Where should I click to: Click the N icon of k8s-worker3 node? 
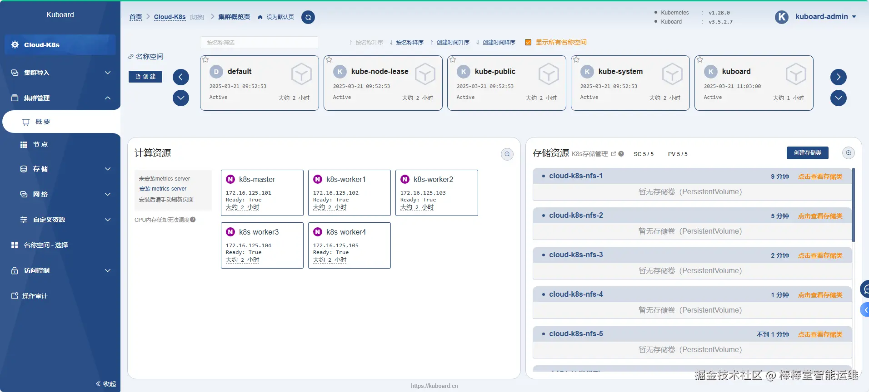[230, 232]
